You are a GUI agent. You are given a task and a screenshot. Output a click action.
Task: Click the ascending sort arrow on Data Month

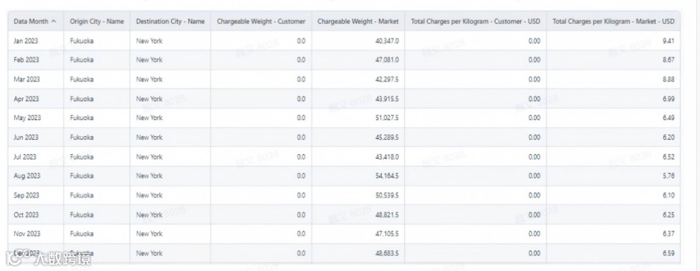tap(53, 21)
